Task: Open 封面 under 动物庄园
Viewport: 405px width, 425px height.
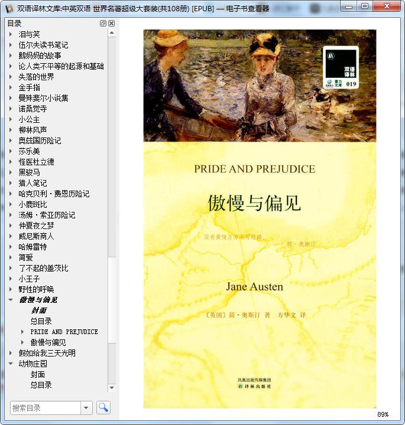Action: [x=37, y=374]
